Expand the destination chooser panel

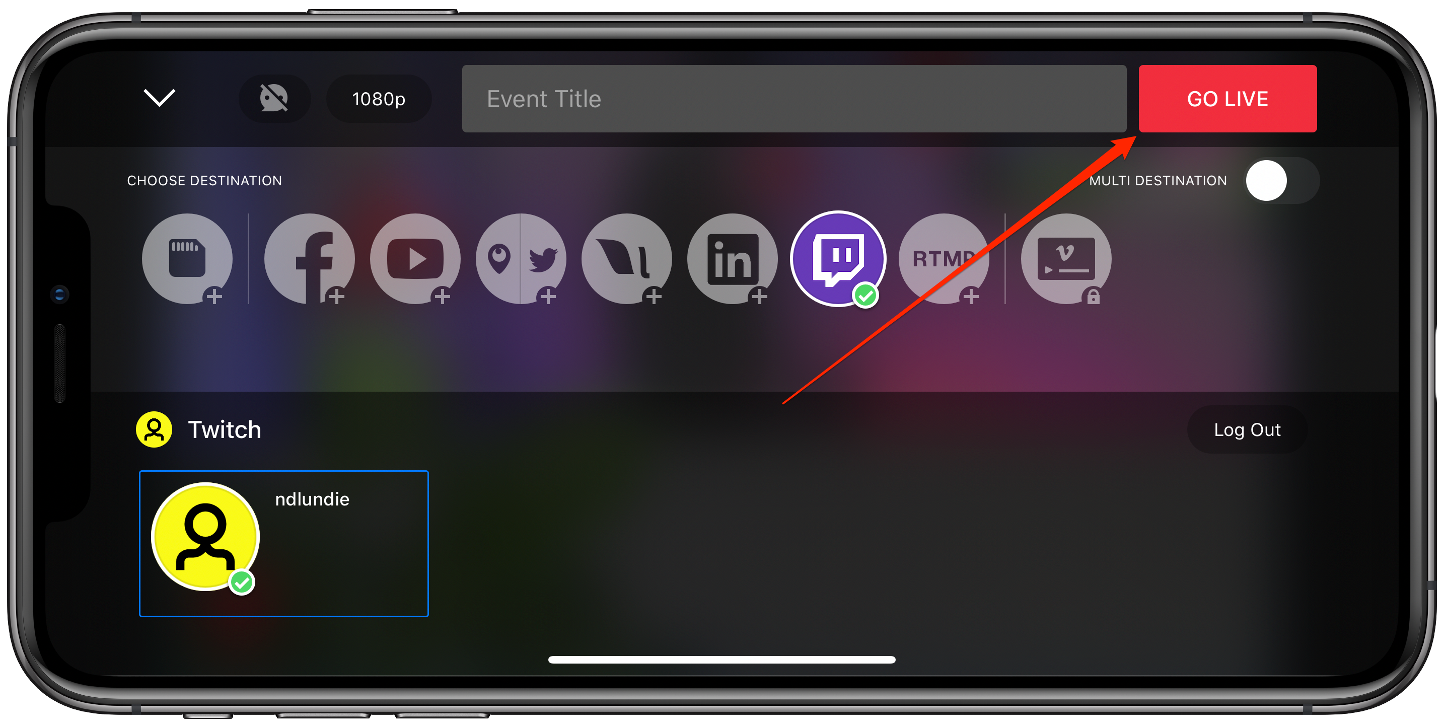click(158, 97)
